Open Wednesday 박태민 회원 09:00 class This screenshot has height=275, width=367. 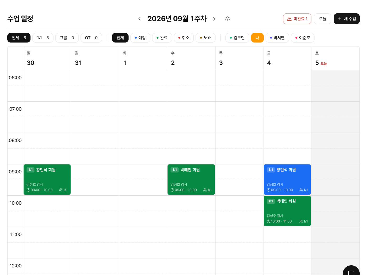click(x=191, y=180)
